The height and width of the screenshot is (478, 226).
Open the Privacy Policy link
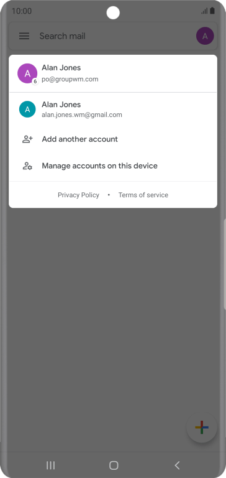tap(78, 195)
